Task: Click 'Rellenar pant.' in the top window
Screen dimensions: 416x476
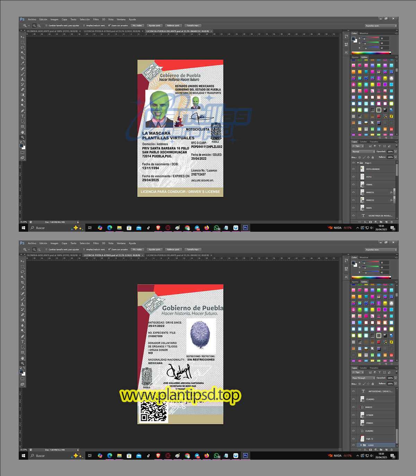Action: [x=173, y=25]
